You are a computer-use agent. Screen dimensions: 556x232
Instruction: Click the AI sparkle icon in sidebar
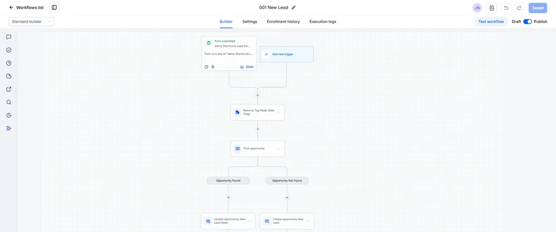coord(9,128)
